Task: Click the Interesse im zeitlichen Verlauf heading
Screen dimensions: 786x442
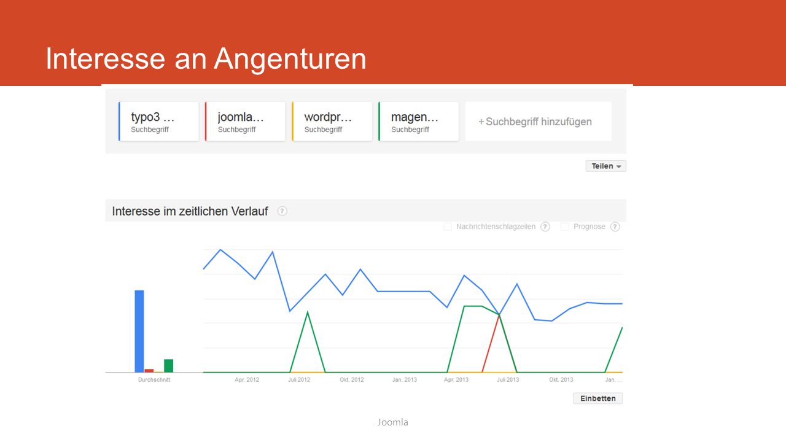Action: pos(190,211)
